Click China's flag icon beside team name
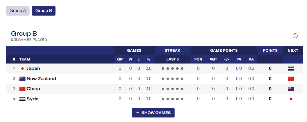The height and width of the screenshot is (122, 307). click(22, 89)
